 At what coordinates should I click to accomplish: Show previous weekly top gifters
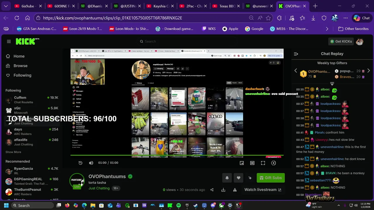point(295,71)
